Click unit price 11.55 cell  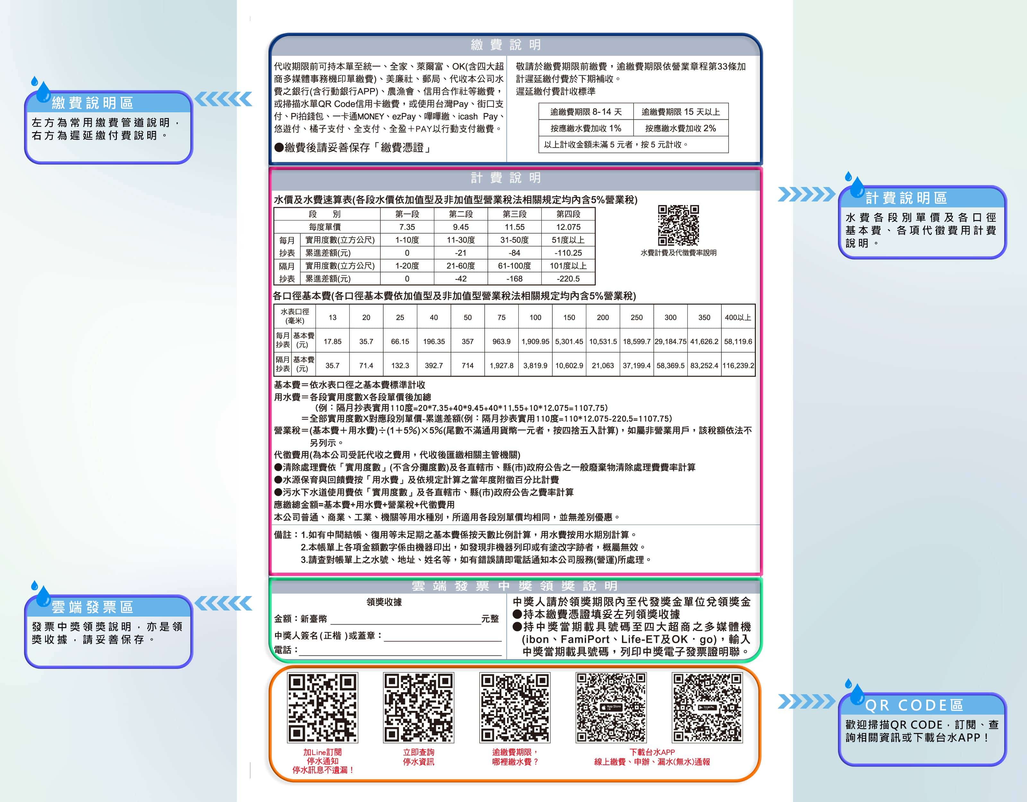515,227
